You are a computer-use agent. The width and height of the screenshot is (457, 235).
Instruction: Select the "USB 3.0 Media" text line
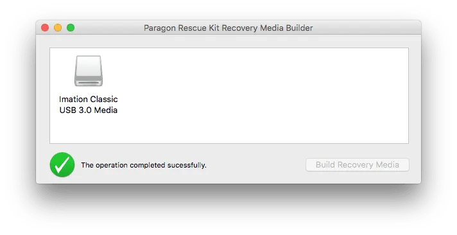point(89,110)
